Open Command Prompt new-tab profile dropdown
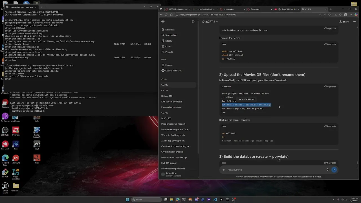The height and width of the screenshot is (203, 361). coord(46,7)
